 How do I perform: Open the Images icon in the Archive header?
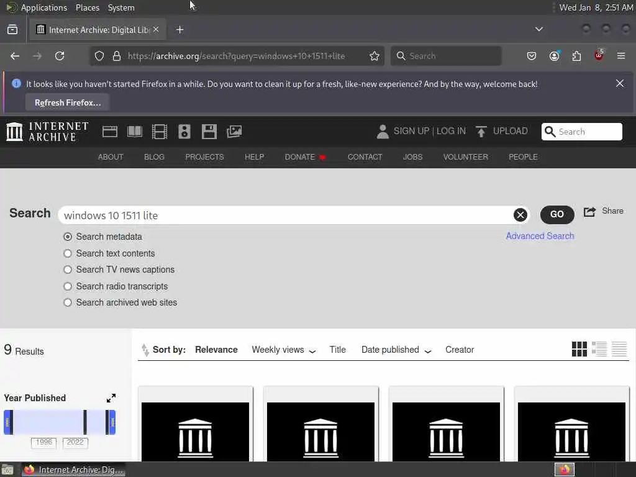click(x=234, y=132)
